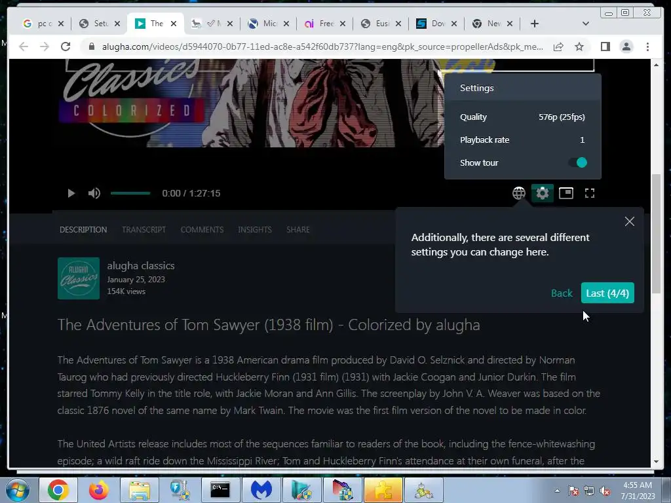Open a new browser tab
671x503 pixels.
click(x=535, y=24)
